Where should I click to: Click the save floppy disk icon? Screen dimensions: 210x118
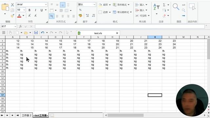36,33
